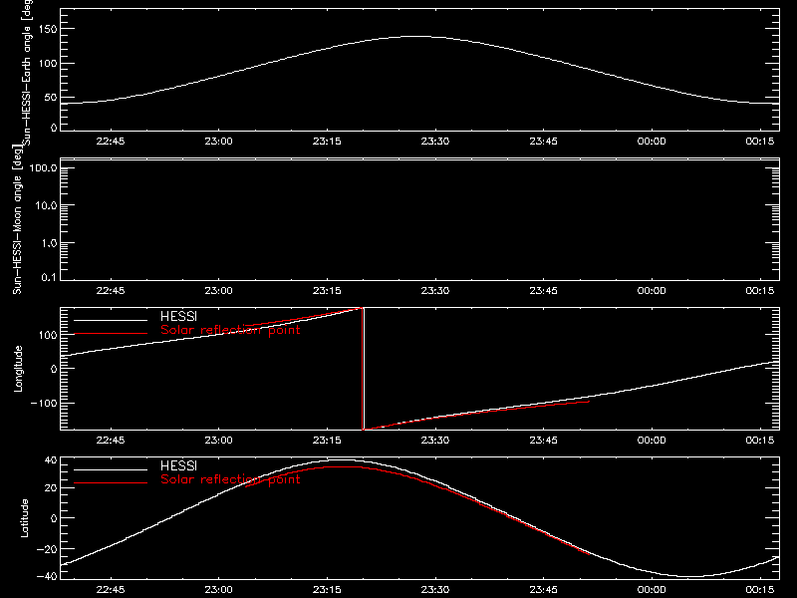This screenshot has height=598, width=797.
Task: Select 00:00 time label under Earth angle plot
Action: pos(652,142)
